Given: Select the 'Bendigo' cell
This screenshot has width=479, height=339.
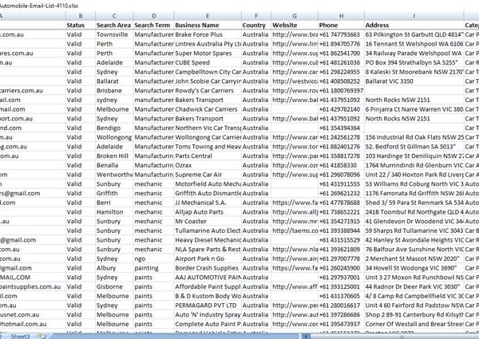Looking at the screenshot, I should 114,128.
